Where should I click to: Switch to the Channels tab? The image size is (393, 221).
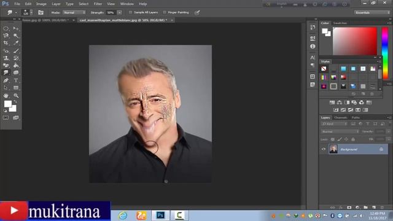[x=341, y=117]
